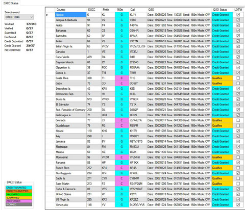Toggle LOTW checkbox in the Guadeloupe row
The width and height of the screenshot is (245, 210).
[x=238, y=125]
